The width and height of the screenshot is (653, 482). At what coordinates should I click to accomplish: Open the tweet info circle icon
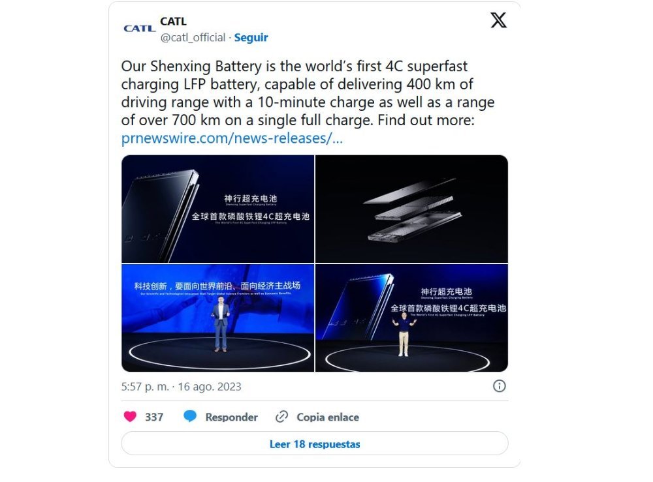pos(499,386)
